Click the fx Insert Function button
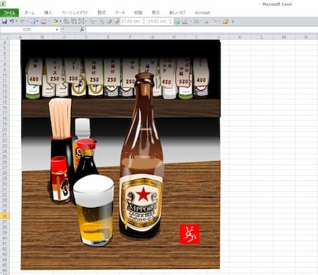This screenshot has height=275, width=318. [x=82, y=30]
